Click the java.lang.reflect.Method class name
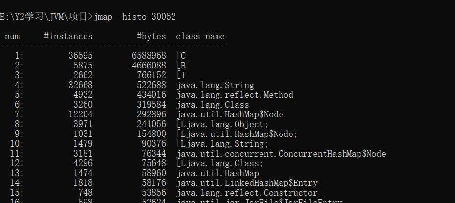 234,95
